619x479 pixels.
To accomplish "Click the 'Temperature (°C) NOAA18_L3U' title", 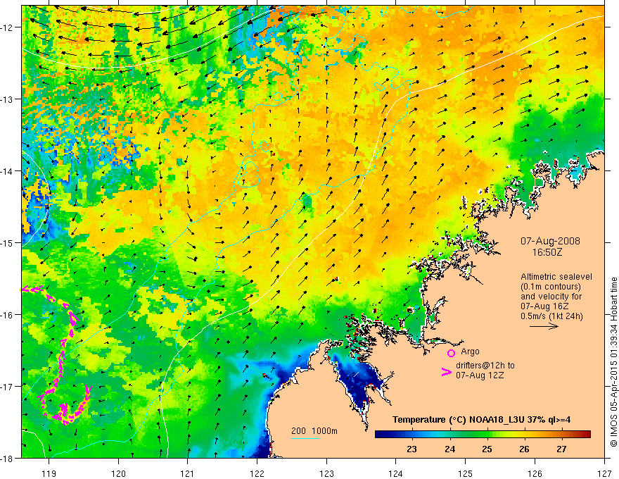I will 458,420.
